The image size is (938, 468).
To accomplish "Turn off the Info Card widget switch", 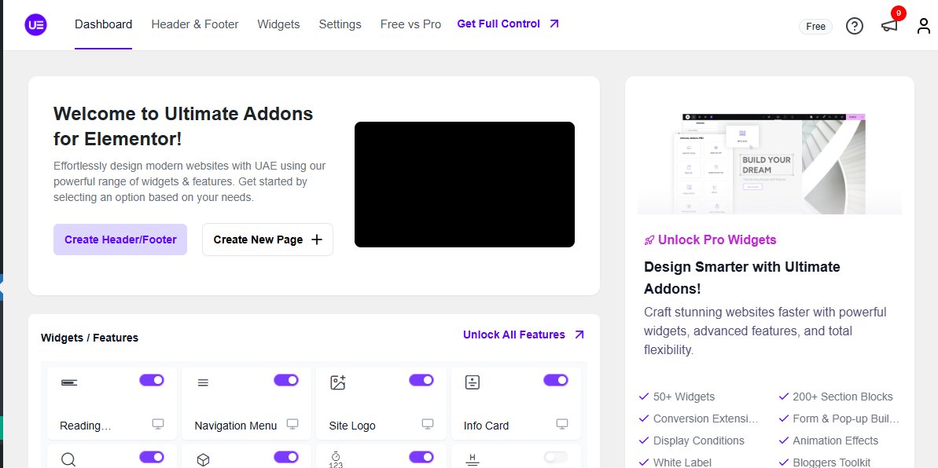I will tap(556, 380).
